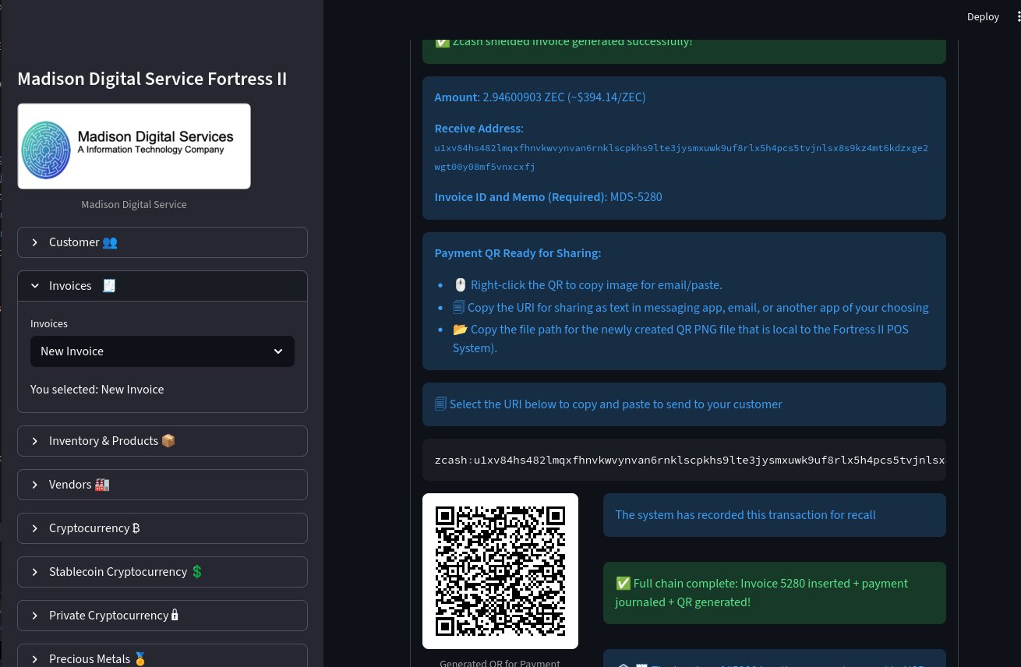Click the Deploy button

coord(982,17)
